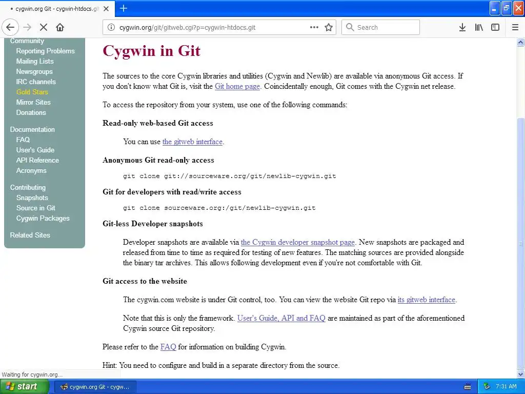Open Source in Git sidebar link
The width and height of the screenshot is (525, 394).
[x=36, y=208]
